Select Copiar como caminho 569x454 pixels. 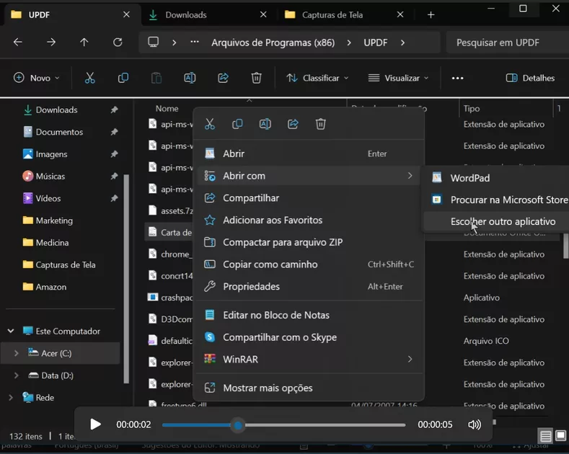click(x=309, y=264)
